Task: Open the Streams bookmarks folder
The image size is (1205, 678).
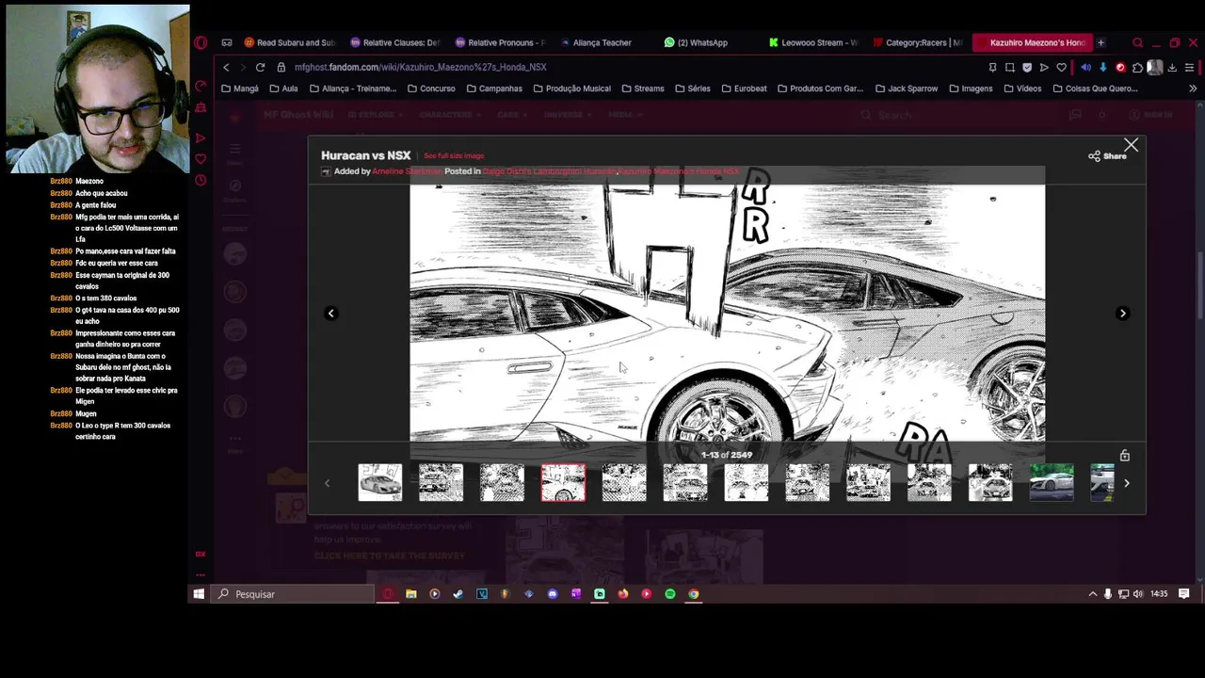Action: (641, 89)
